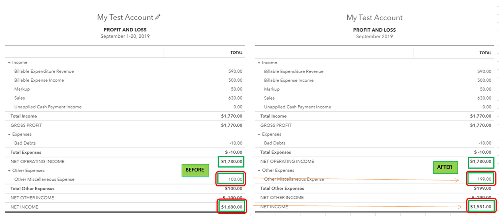Open Billable Expenditure Revenue 590.00 in left report

click(x=235, y=71)
